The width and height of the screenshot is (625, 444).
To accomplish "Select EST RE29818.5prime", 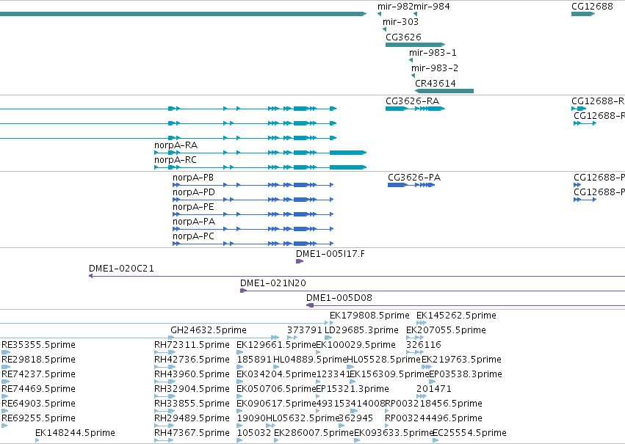I will pos(39,360).
